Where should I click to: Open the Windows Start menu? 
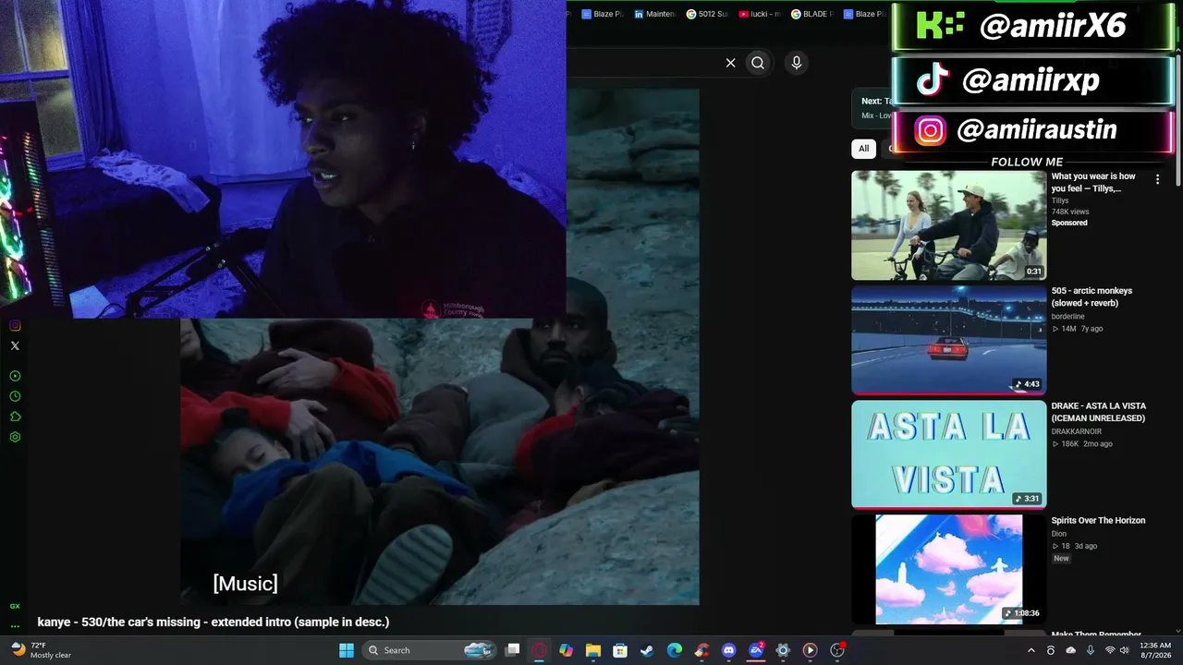[x=347, y=650]
